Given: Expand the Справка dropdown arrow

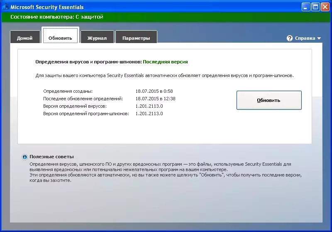Looking at the screenshot, I should click(319, 39).
